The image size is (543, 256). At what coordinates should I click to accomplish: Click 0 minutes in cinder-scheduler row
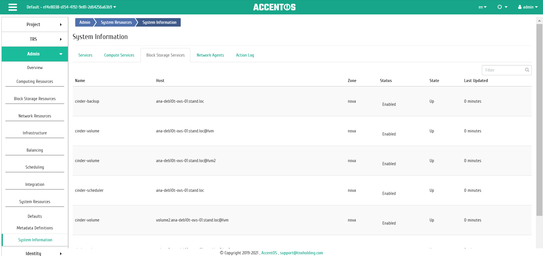pos(473,190)
